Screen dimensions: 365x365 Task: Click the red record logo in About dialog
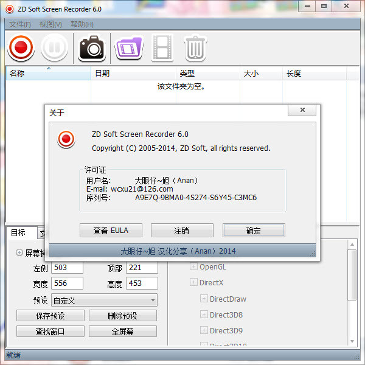coord(66,139)
